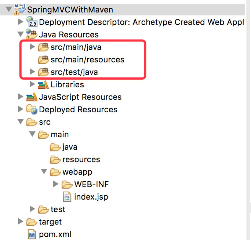Select the Libraries label
Image resolution: width=251 pixels, height=240 pixels.
pyautogui.click(x=67, y=84)
